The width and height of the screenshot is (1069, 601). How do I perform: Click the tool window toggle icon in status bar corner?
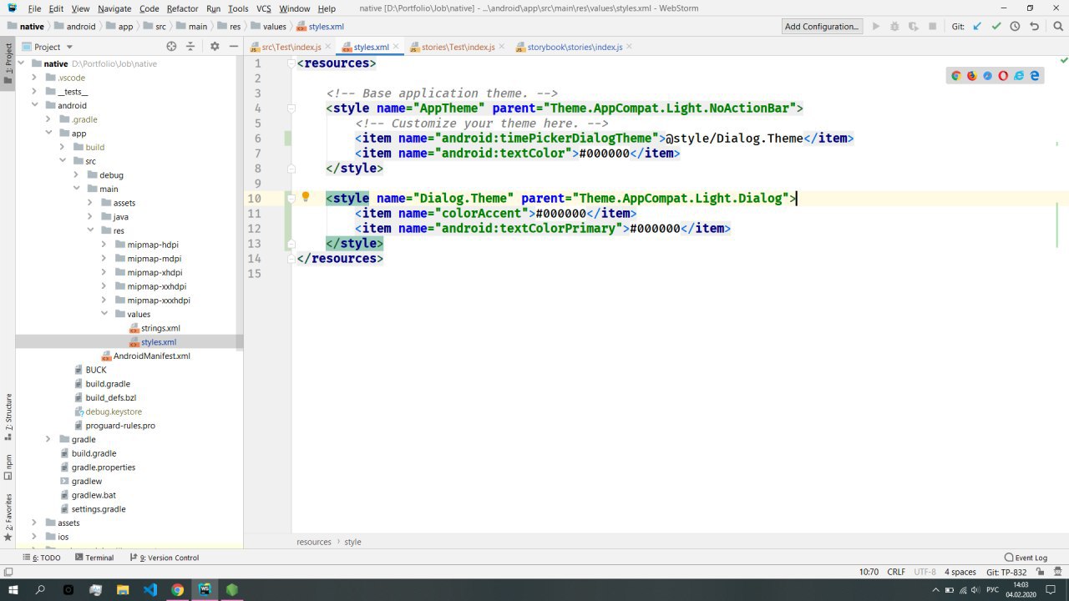pyautogui.click(x=8, y=573)
